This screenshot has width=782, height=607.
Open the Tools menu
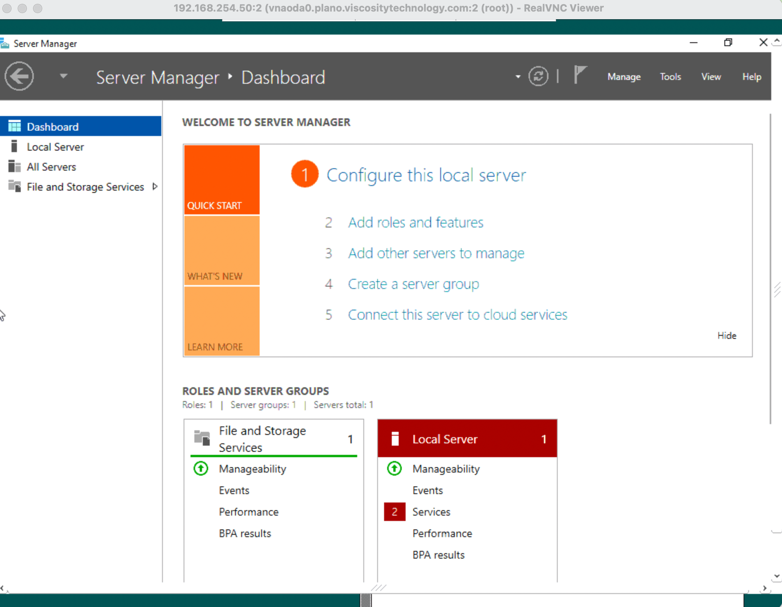pos(670,76)
